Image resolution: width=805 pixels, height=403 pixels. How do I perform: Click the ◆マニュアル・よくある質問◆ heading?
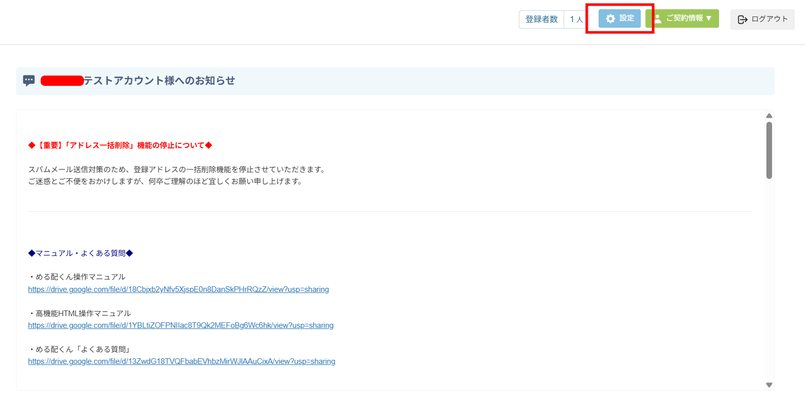pos(81,253)
